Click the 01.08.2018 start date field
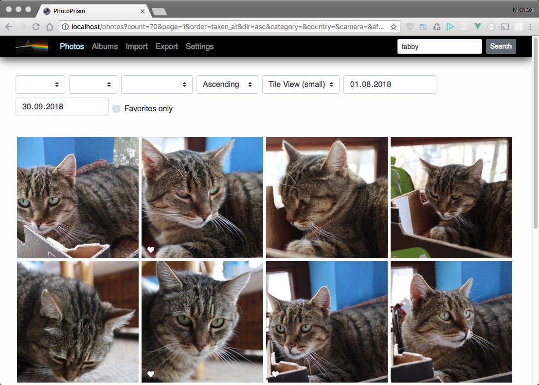This screenshot has height=385, width=539. [x=389, y=84]
